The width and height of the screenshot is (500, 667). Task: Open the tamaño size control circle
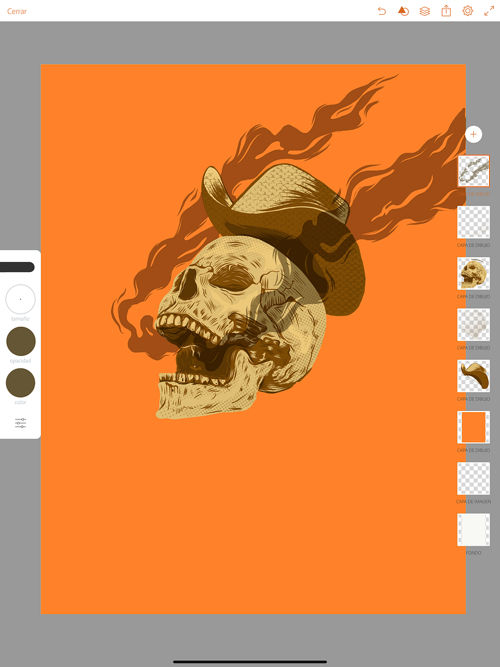click(x=20, y=299)
